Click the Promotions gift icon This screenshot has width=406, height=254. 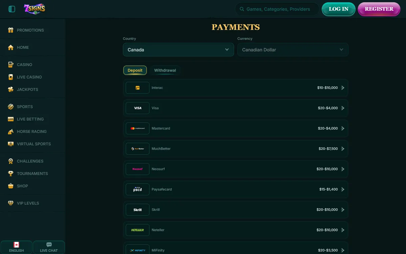[x=11, y=30]
